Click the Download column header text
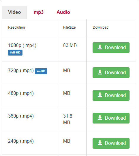 point(101,27)
